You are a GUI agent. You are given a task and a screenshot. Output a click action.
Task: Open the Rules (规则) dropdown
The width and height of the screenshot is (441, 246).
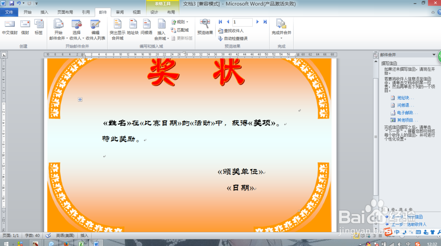[180, 22]
